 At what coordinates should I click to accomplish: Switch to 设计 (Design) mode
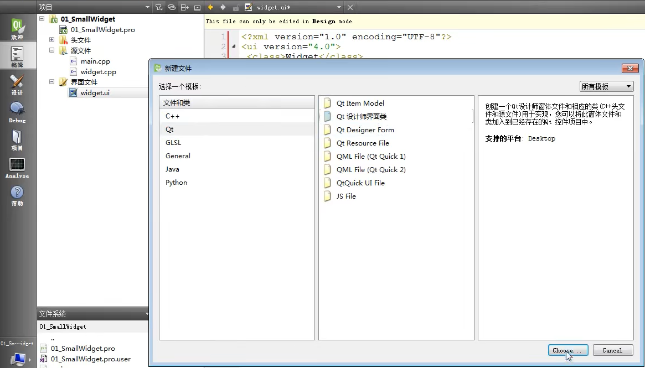(17, 84)
